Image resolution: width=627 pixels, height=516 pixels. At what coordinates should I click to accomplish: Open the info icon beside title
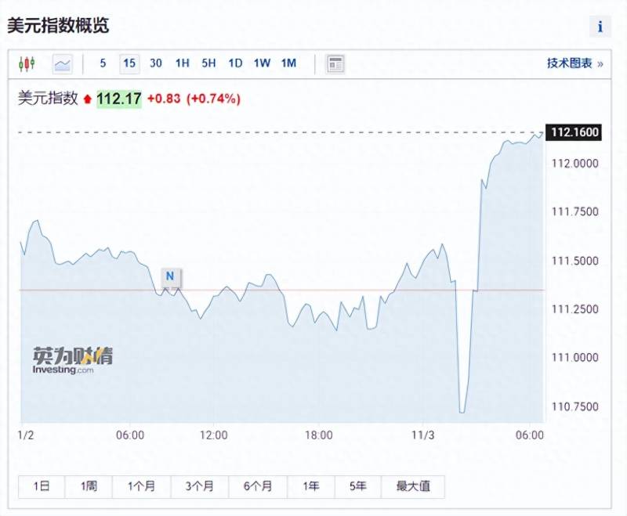(x=600, y=27)
